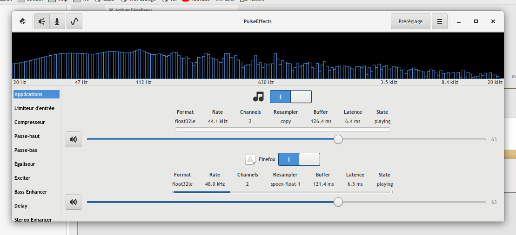Click the Firefox buffer level bar
The image size is (516, 235).
coord(282,192)
